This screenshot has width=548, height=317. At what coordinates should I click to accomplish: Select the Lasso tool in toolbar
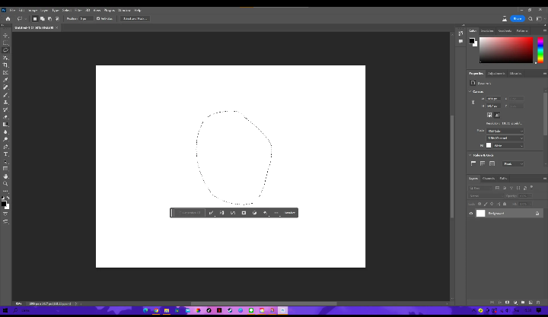5,50
